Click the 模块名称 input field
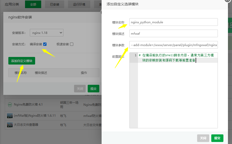The width and height of the screenshot is (232, 144). coord(173,22)
